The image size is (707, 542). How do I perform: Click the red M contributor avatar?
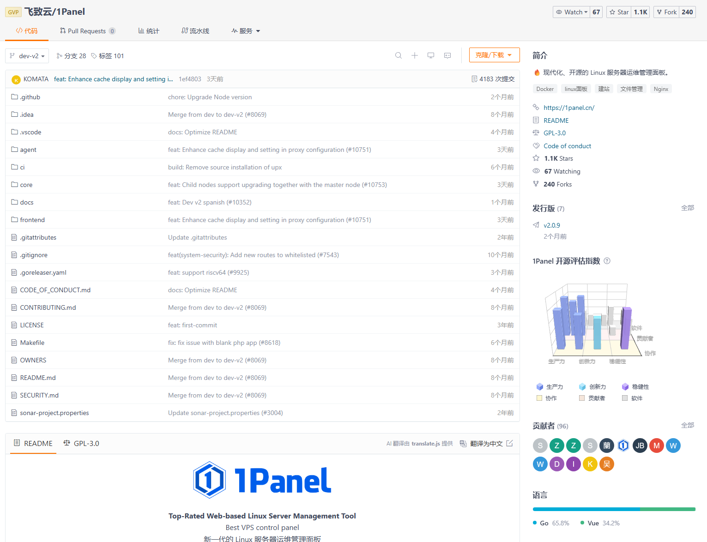[657, 446]
